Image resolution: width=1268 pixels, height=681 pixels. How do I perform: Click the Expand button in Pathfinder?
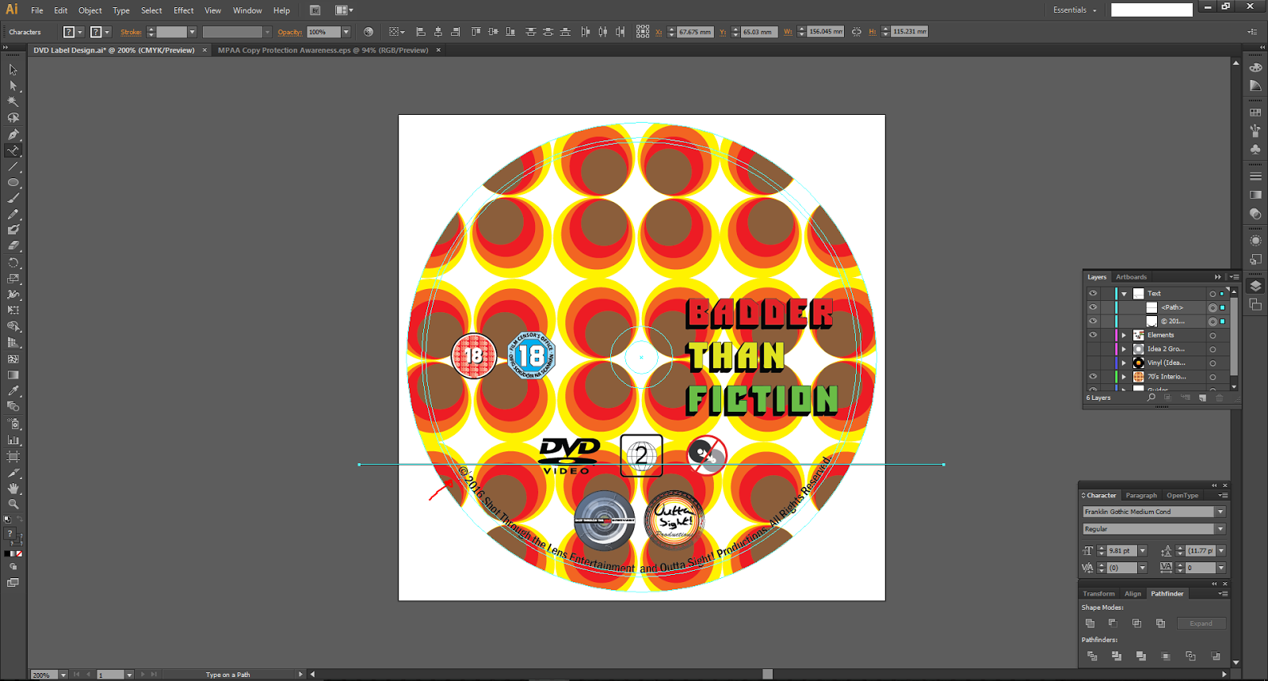(1201, 623)
